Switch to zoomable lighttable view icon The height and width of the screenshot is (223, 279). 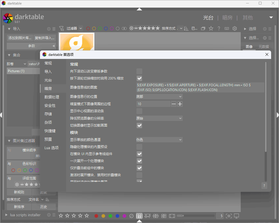coord(147,216)
